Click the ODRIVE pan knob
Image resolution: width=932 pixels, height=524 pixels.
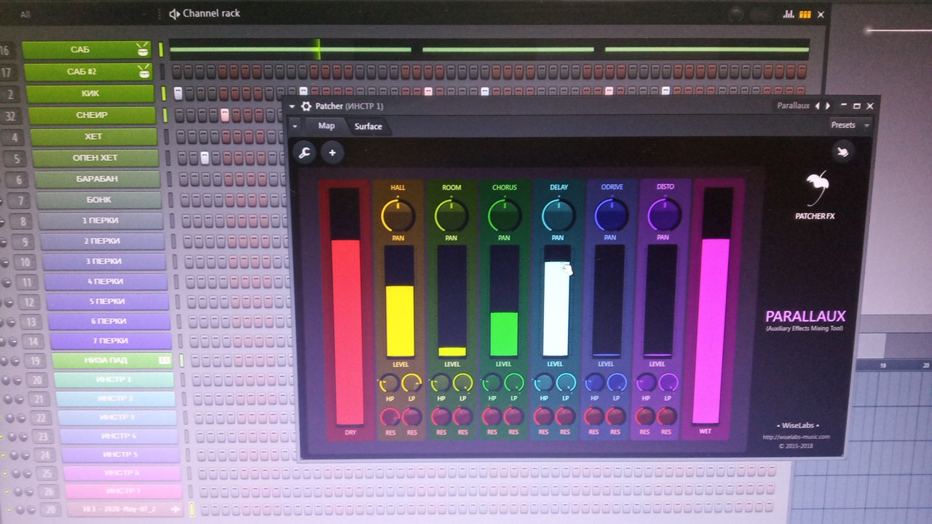point(610,215)
